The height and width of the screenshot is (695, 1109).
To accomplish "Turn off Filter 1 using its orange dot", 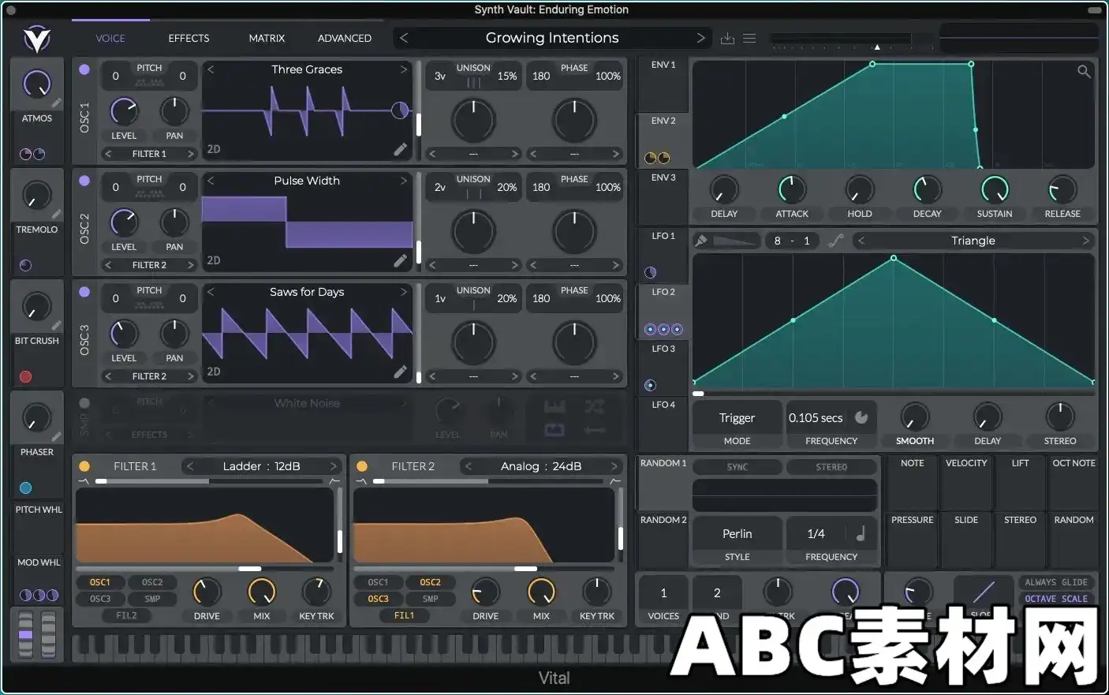I will [x=84, y=466].
